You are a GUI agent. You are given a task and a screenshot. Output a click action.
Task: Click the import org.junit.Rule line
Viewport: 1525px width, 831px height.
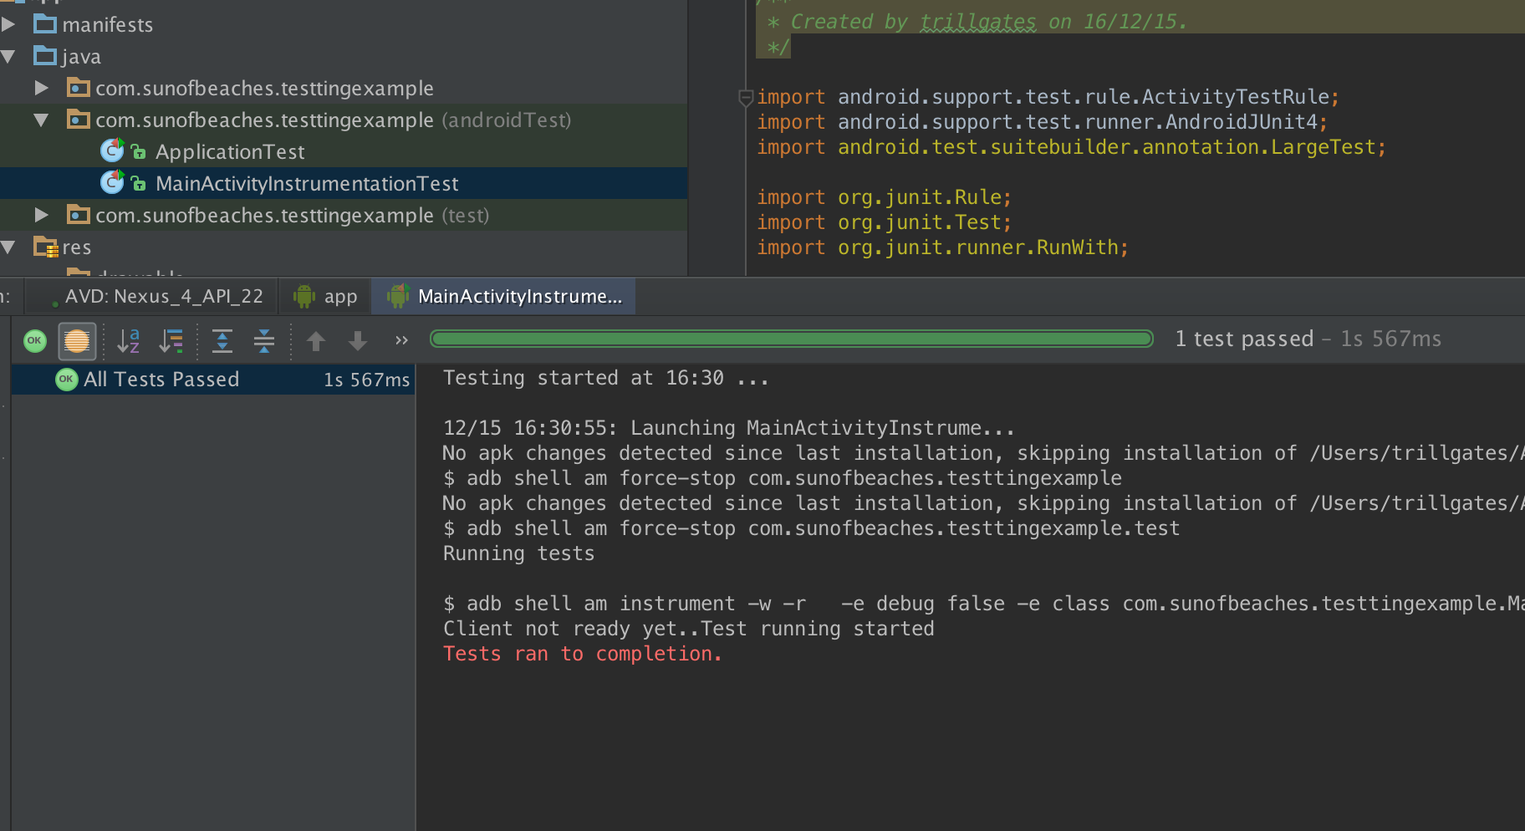coord(884,197)
